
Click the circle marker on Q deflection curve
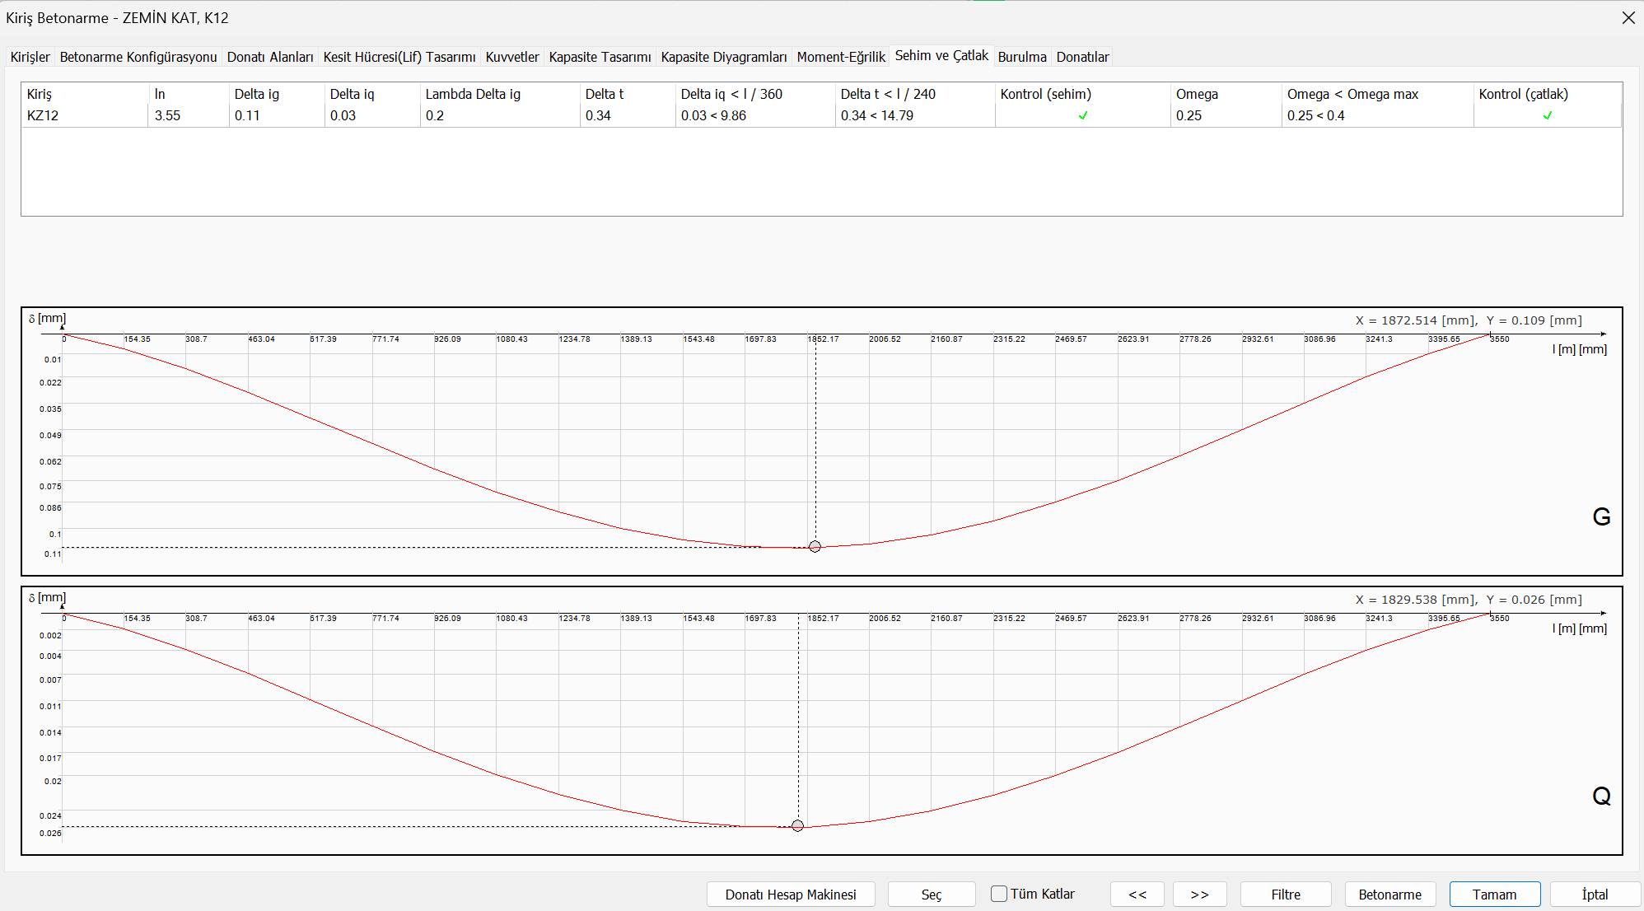click(x=797, y=825)
